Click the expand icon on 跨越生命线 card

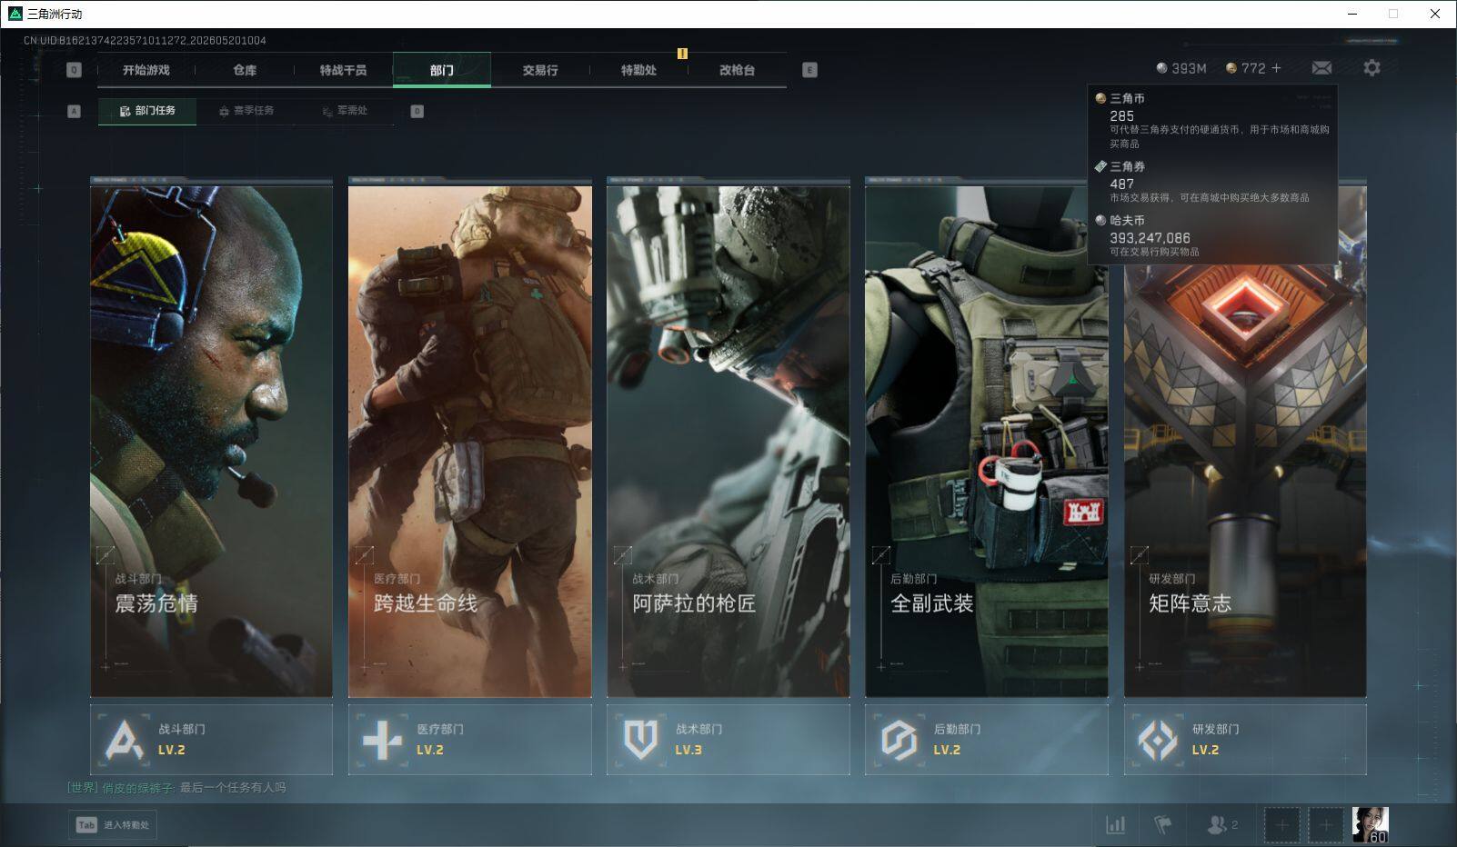[x=364, y=554]
